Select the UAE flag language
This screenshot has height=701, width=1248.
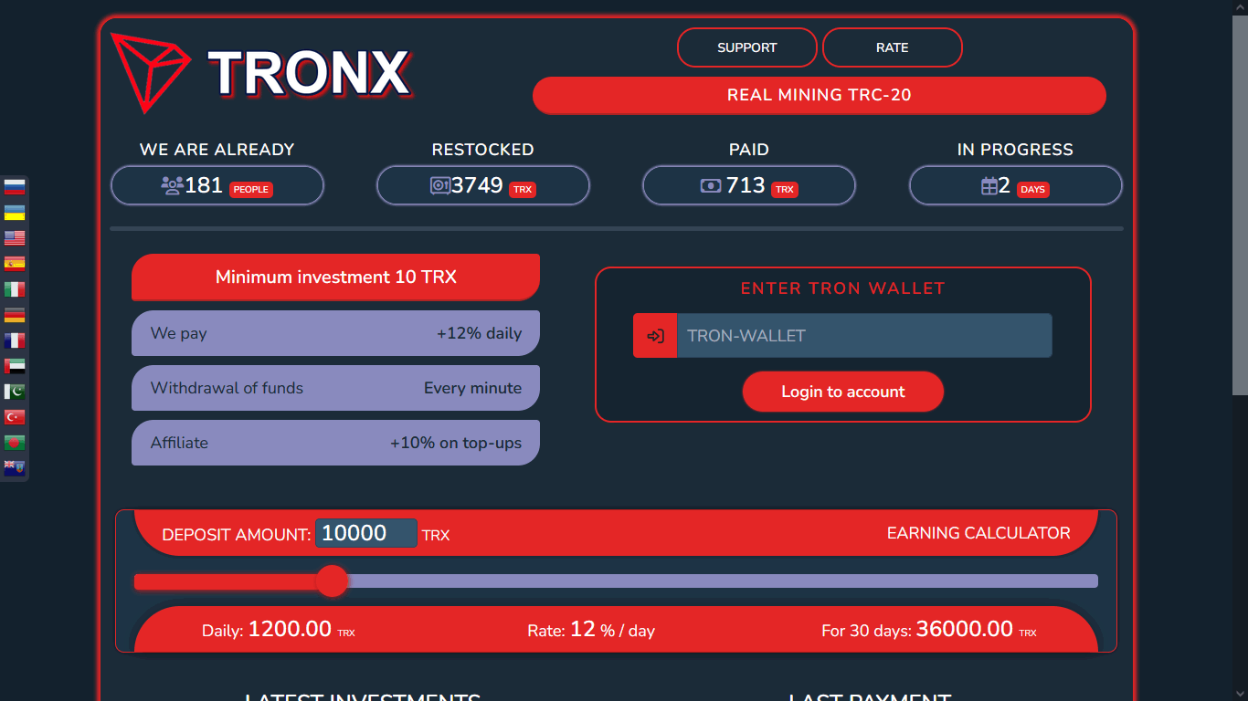(x=15, y=366)
